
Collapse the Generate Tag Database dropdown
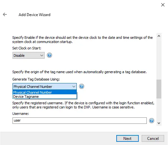(x=45, y=87)
